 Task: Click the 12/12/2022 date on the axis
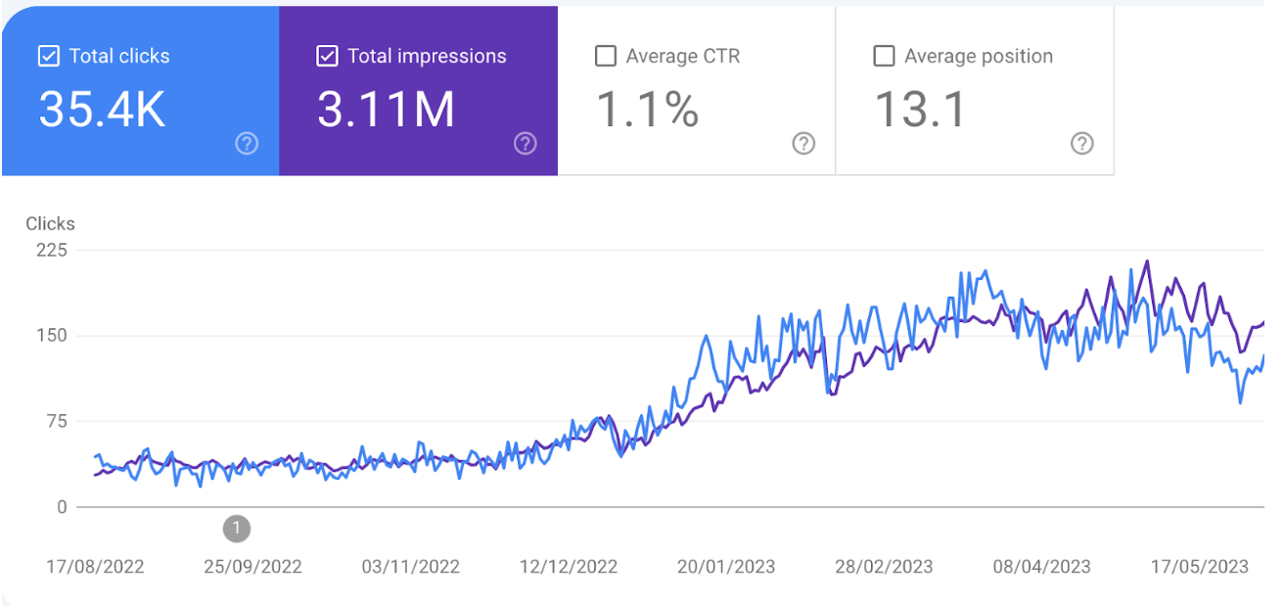570,567
